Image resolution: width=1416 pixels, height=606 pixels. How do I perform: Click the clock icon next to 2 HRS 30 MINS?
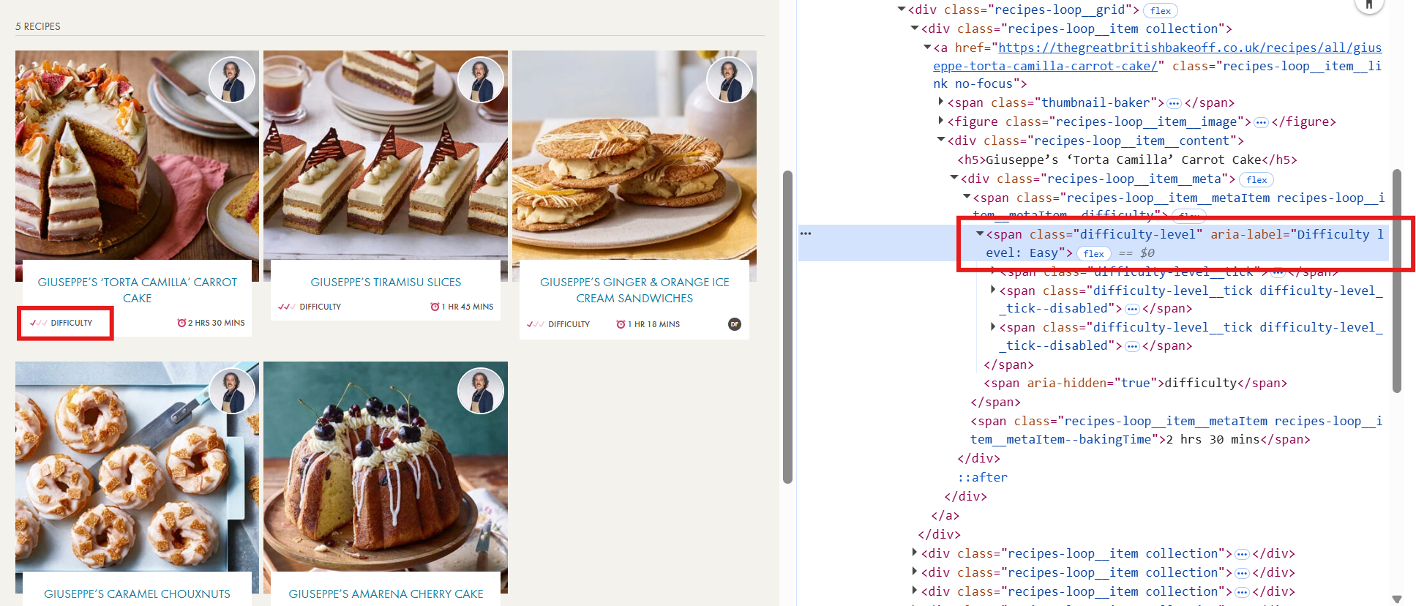(181, 323)
